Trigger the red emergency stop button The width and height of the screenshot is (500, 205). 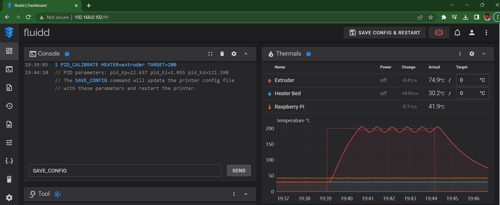[x=439, y=33]
